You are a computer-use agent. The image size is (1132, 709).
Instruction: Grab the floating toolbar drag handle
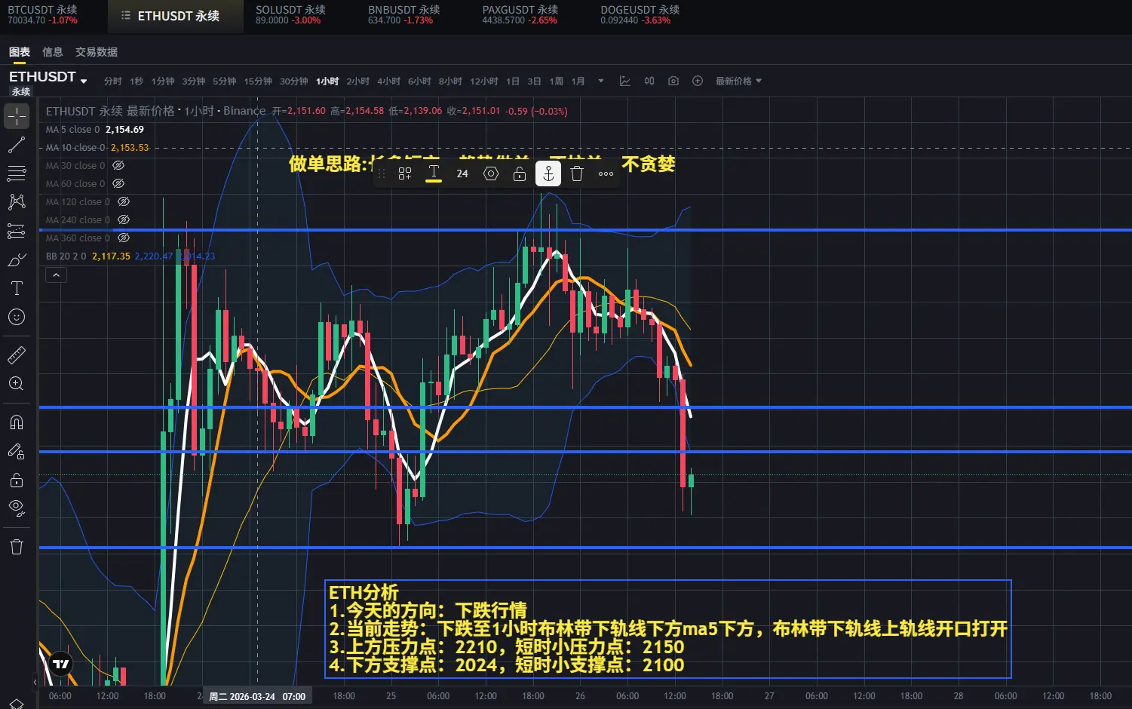click(382, 173)
